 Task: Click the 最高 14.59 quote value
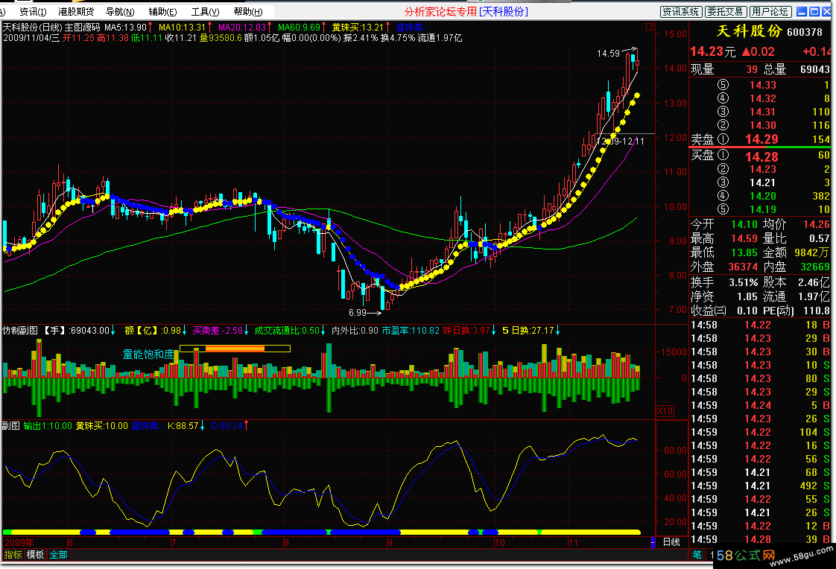[744, 238]
